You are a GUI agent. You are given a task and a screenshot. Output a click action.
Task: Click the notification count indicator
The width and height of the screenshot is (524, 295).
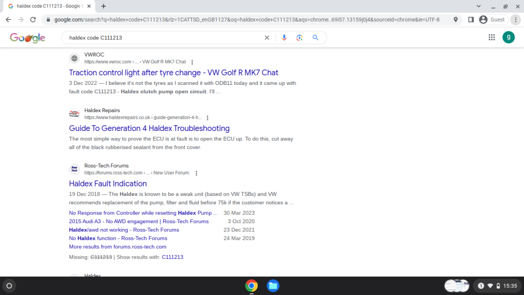(x=481, y=286)
